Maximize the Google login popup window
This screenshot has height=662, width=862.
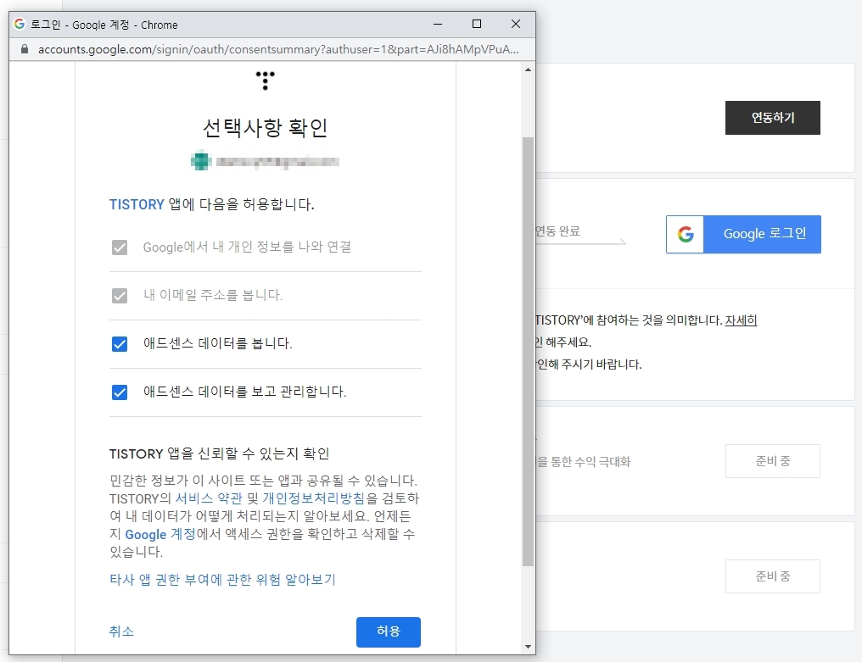(477, 25)
